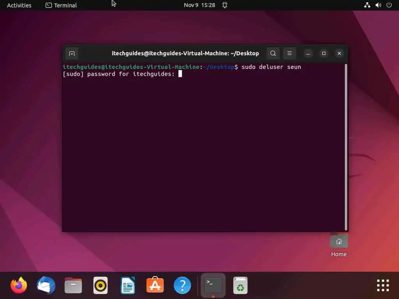Click the Terminal window title text
The height and width of the screenshot is (299, 399).
pos(185,53)
